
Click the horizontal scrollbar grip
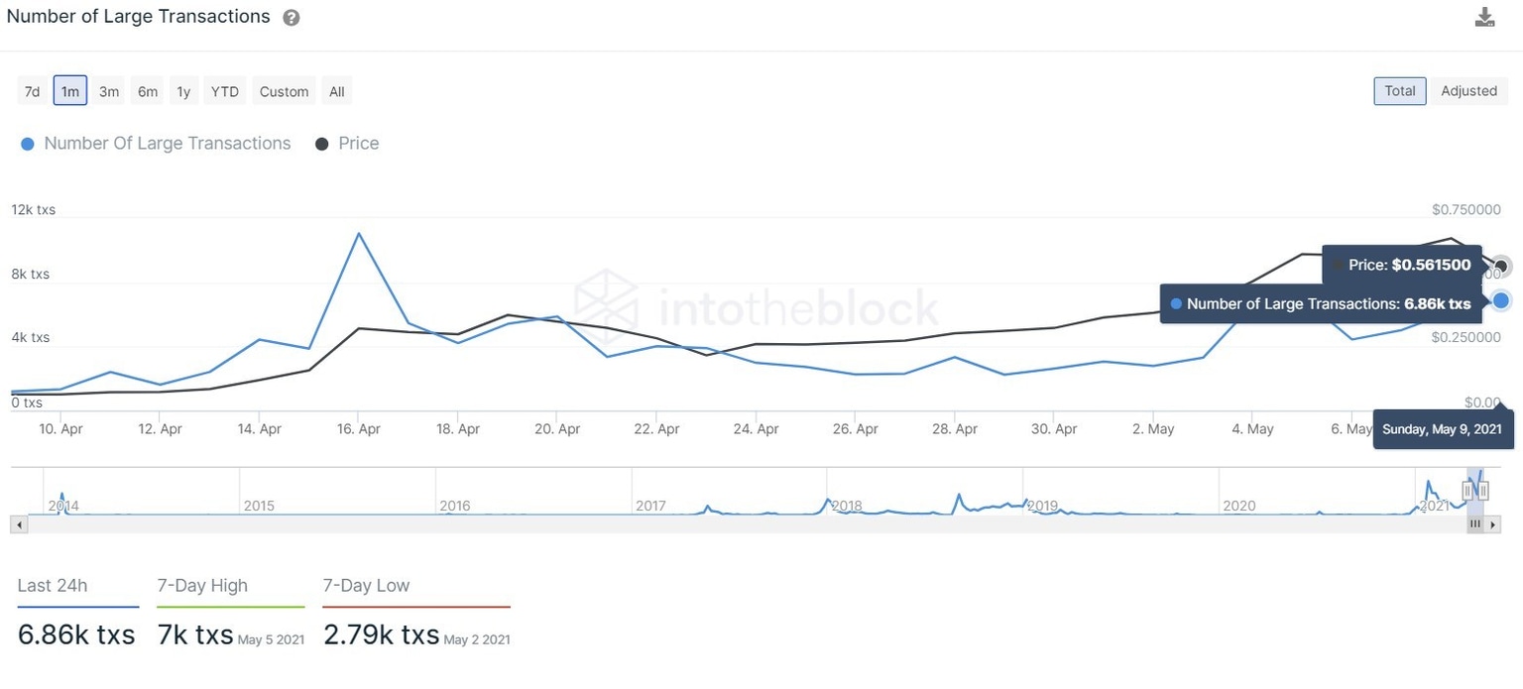click(x=1475, y=523)
